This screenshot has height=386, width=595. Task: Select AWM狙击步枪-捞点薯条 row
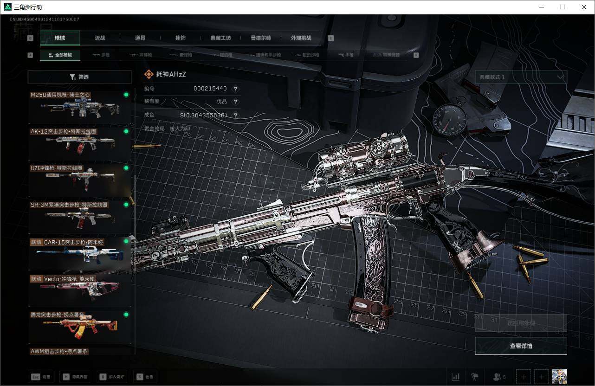click(x=80, y=351)
